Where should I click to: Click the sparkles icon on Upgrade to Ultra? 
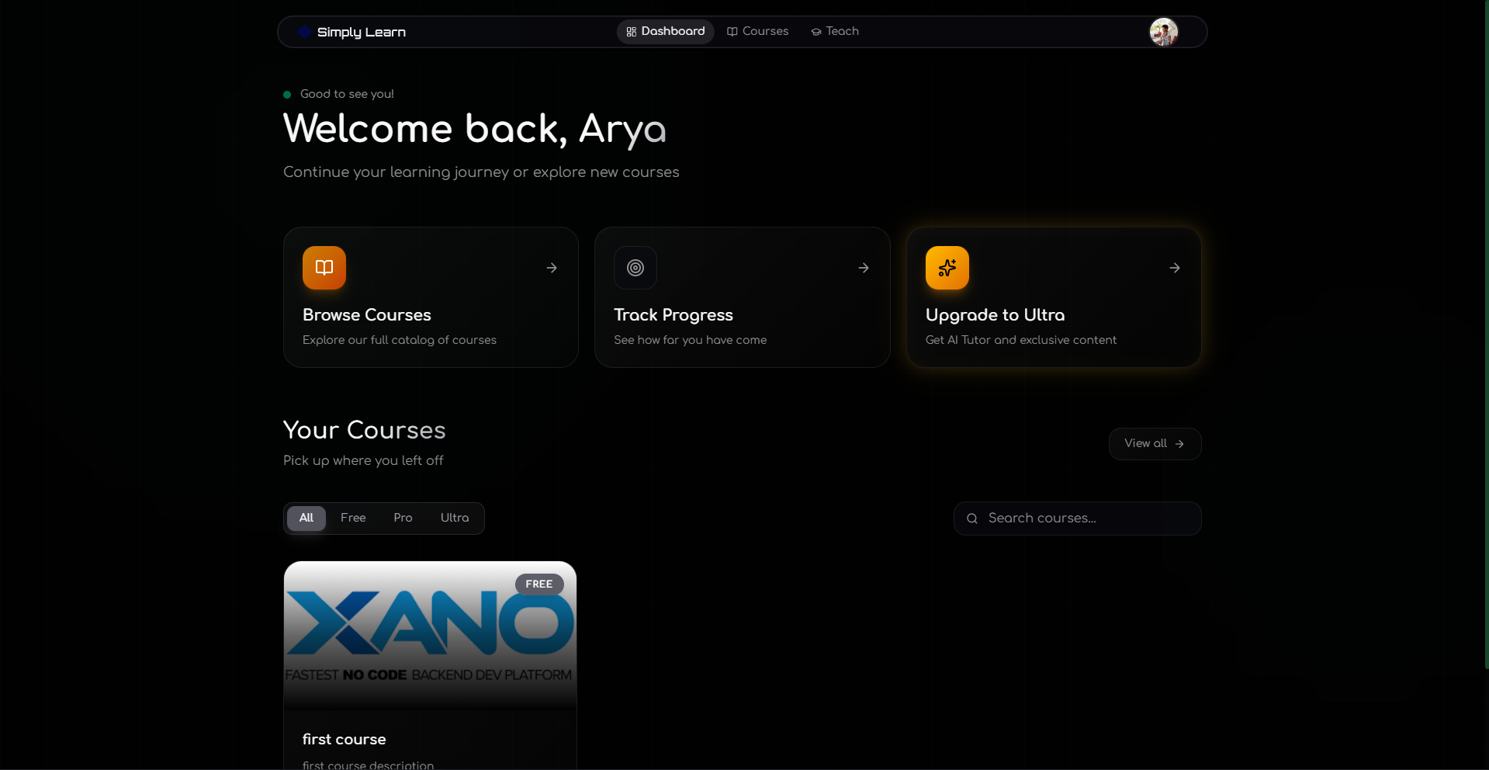click(x=947, y=267)
